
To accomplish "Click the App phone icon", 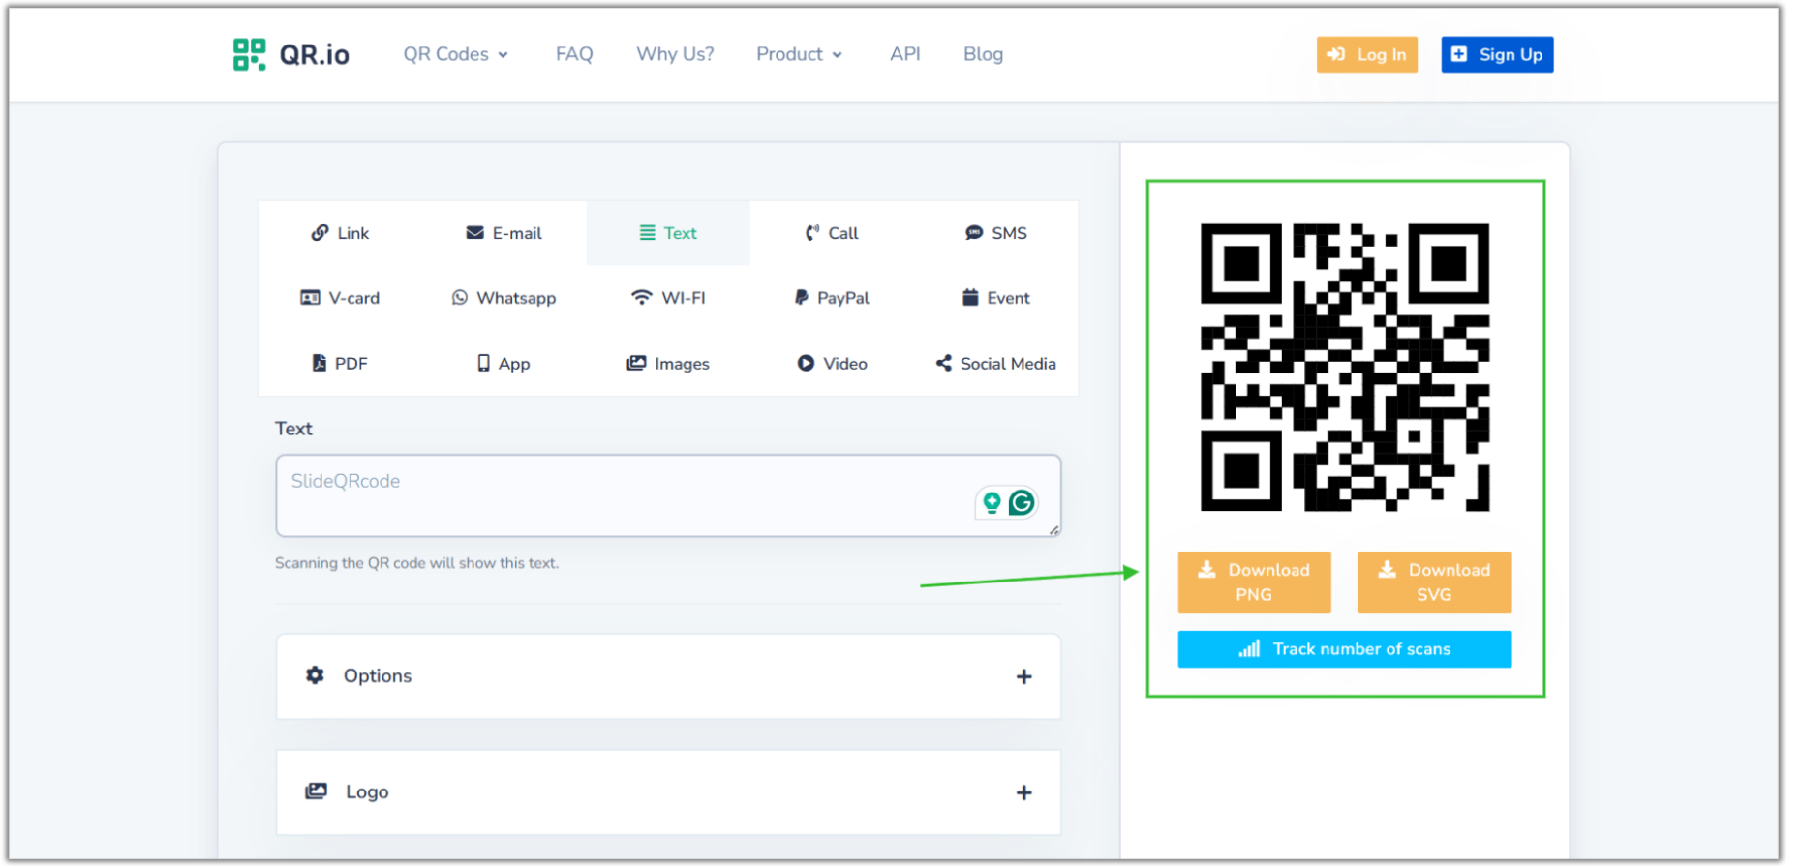I will 483,363.
